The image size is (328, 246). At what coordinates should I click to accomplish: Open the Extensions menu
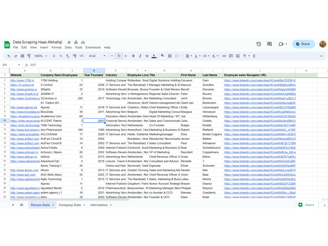(93, 48)
